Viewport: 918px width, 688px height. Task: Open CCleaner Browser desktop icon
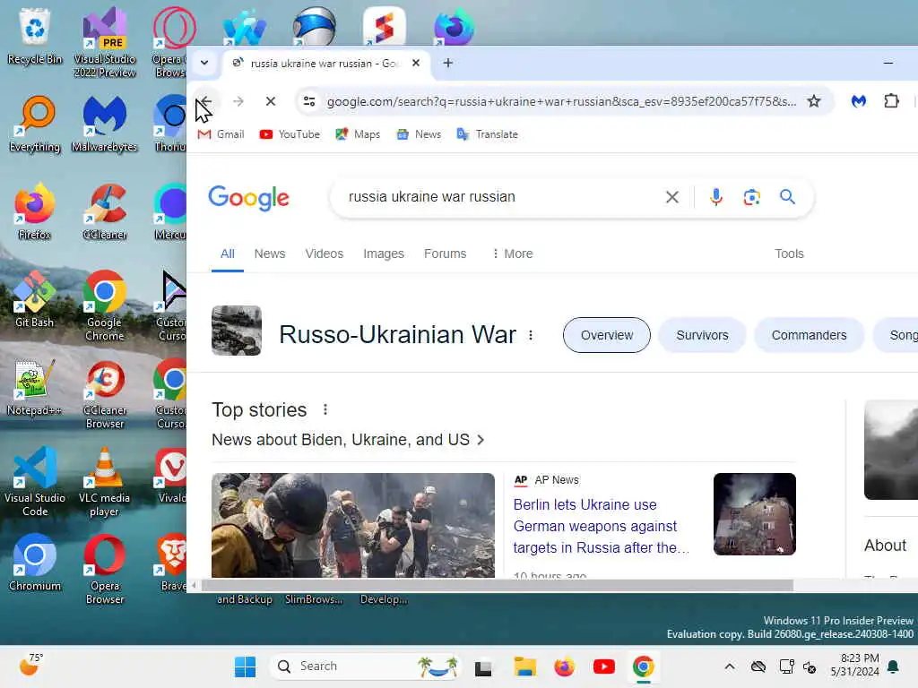pyautogui.click(x=105, y=394)
